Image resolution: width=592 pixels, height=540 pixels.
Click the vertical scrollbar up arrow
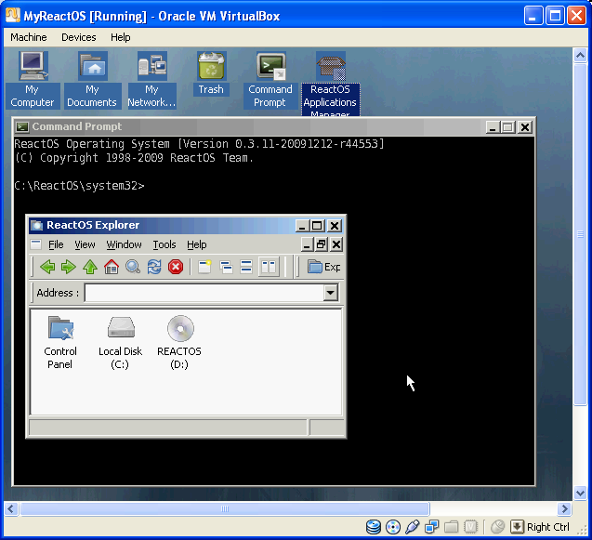pos(580,56)
